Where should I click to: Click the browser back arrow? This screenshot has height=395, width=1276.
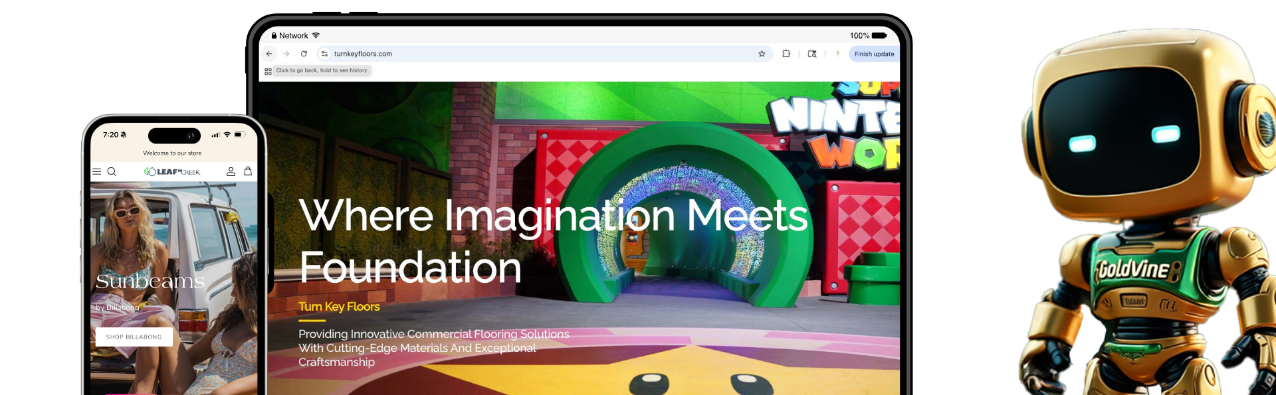click(269, 54)
